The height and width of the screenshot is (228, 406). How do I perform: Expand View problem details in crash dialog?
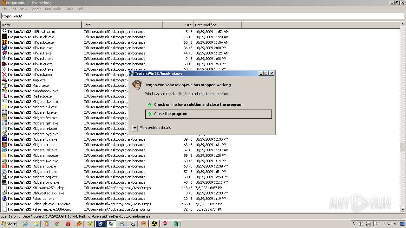pyautogui.click(x=135, y=128)
